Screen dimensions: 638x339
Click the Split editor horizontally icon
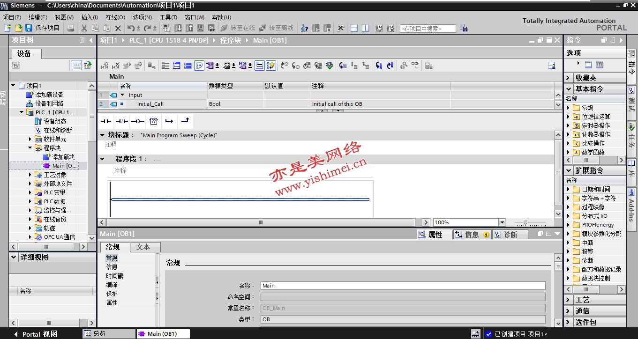pyautogui.click(x=354, y=28)
